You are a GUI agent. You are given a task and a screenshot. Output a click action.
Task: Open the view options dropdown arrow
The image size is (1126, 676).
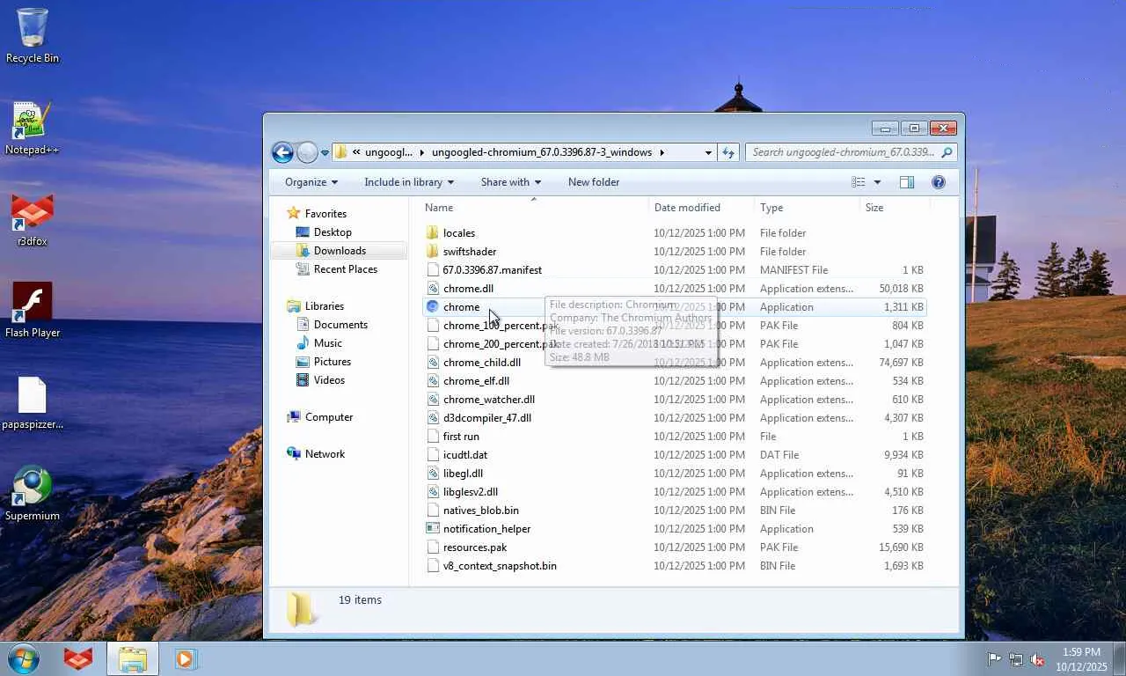click(877, 182)
